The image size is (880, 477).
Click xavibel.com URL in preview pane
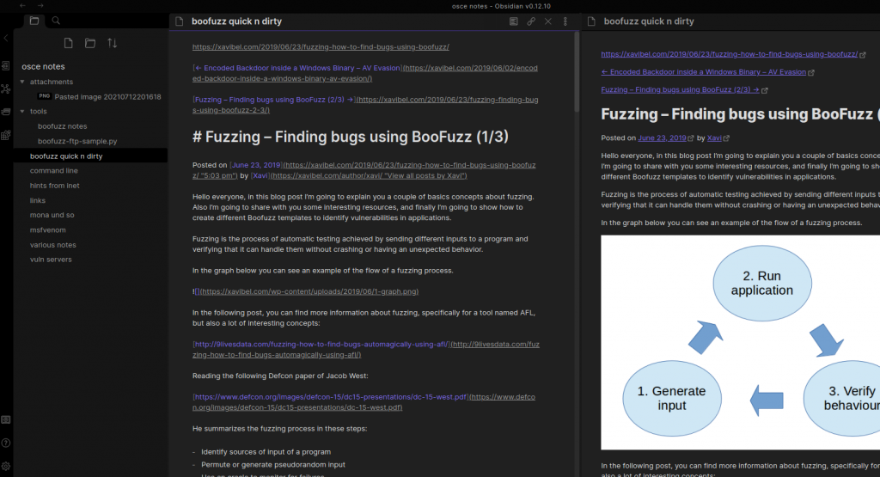click(729, 54)
